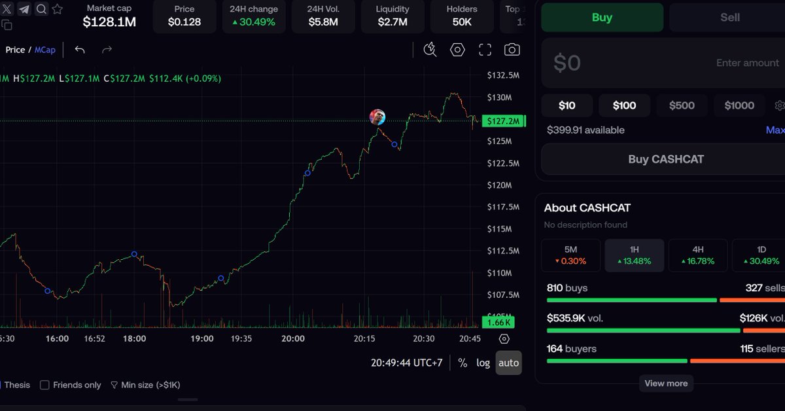Image resolution: width=785 pixels, height=411 pixels.
Task: Click the Max link
Action: 775,130
